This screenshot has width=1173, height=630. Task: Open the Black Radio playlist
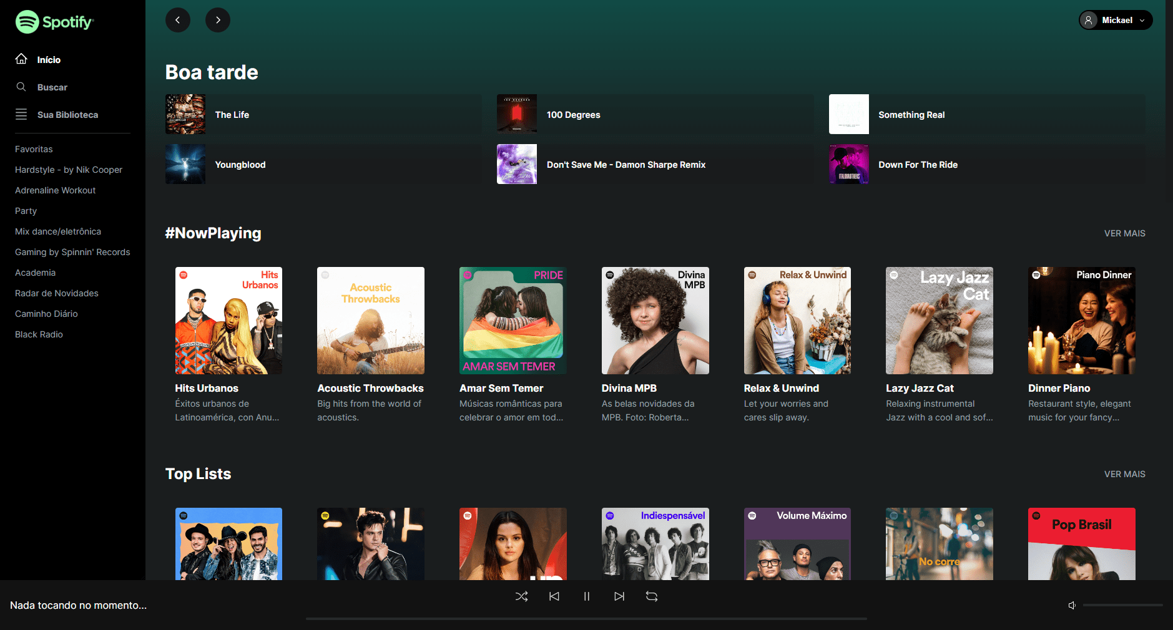[x=39, y=334]
